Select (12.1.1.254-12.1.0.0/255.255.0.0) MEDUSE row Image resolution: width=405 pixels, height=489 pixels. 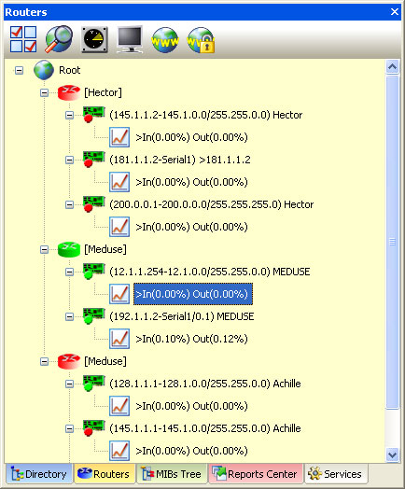[210, 272]
